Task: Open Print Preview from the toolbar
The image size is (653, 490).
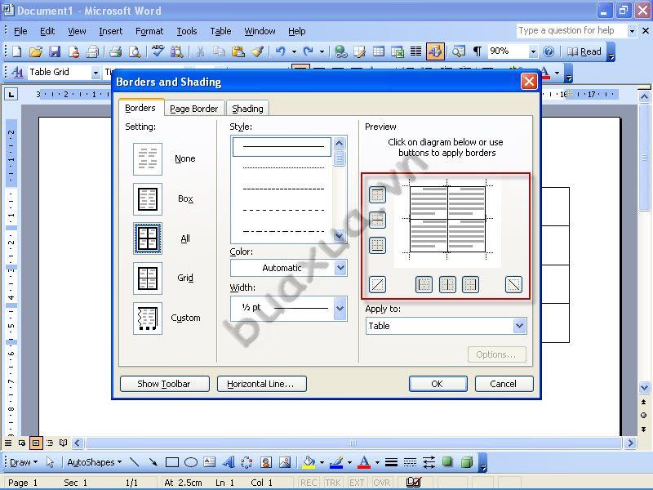Action: click(135, 51)
